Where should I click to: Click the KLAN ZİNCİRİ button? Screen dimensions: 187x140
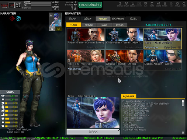[x=90, y=5]
